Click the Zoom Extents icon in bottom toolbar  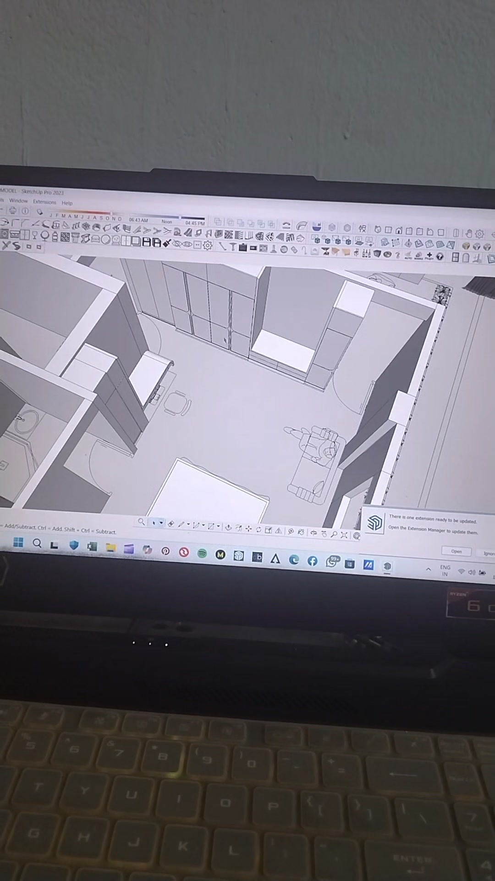click(x=344, y=535)
